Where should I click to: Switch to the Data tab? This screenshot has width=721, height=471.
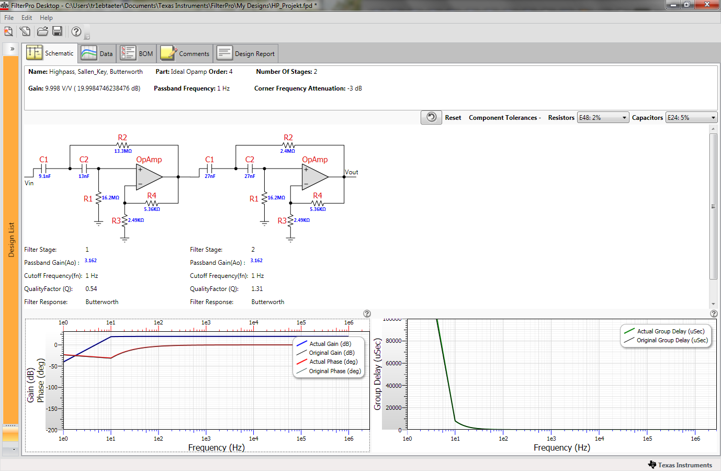pos(97,53)
